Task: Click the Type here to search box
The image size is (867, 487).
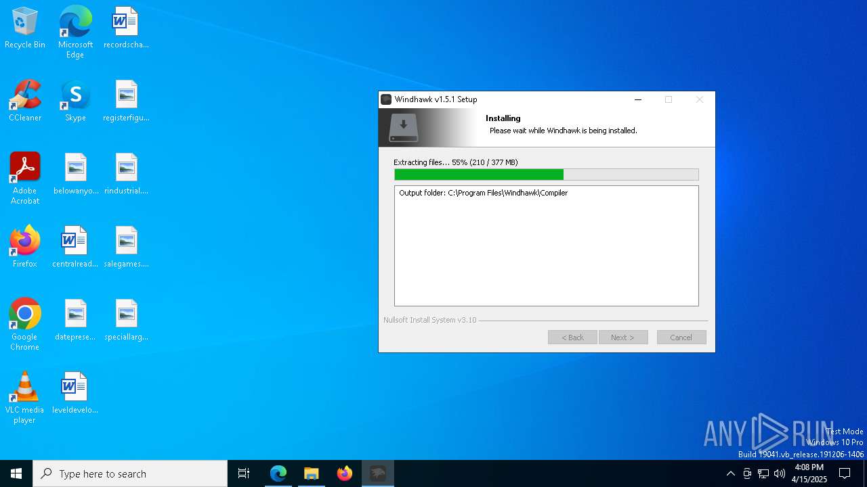Action: (x=130, y=473)
